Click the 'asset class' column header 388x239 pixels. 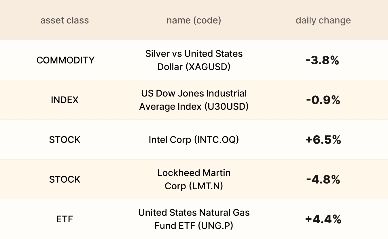65,20
